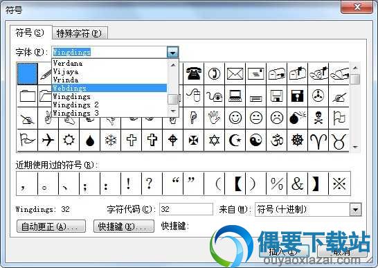
Task: Pick the snowflake symbol
Action: (111, 140)
